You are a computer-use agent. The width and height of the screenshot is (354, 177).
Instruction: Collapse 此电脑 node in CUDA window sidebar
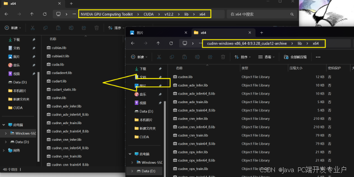(4, 125)
